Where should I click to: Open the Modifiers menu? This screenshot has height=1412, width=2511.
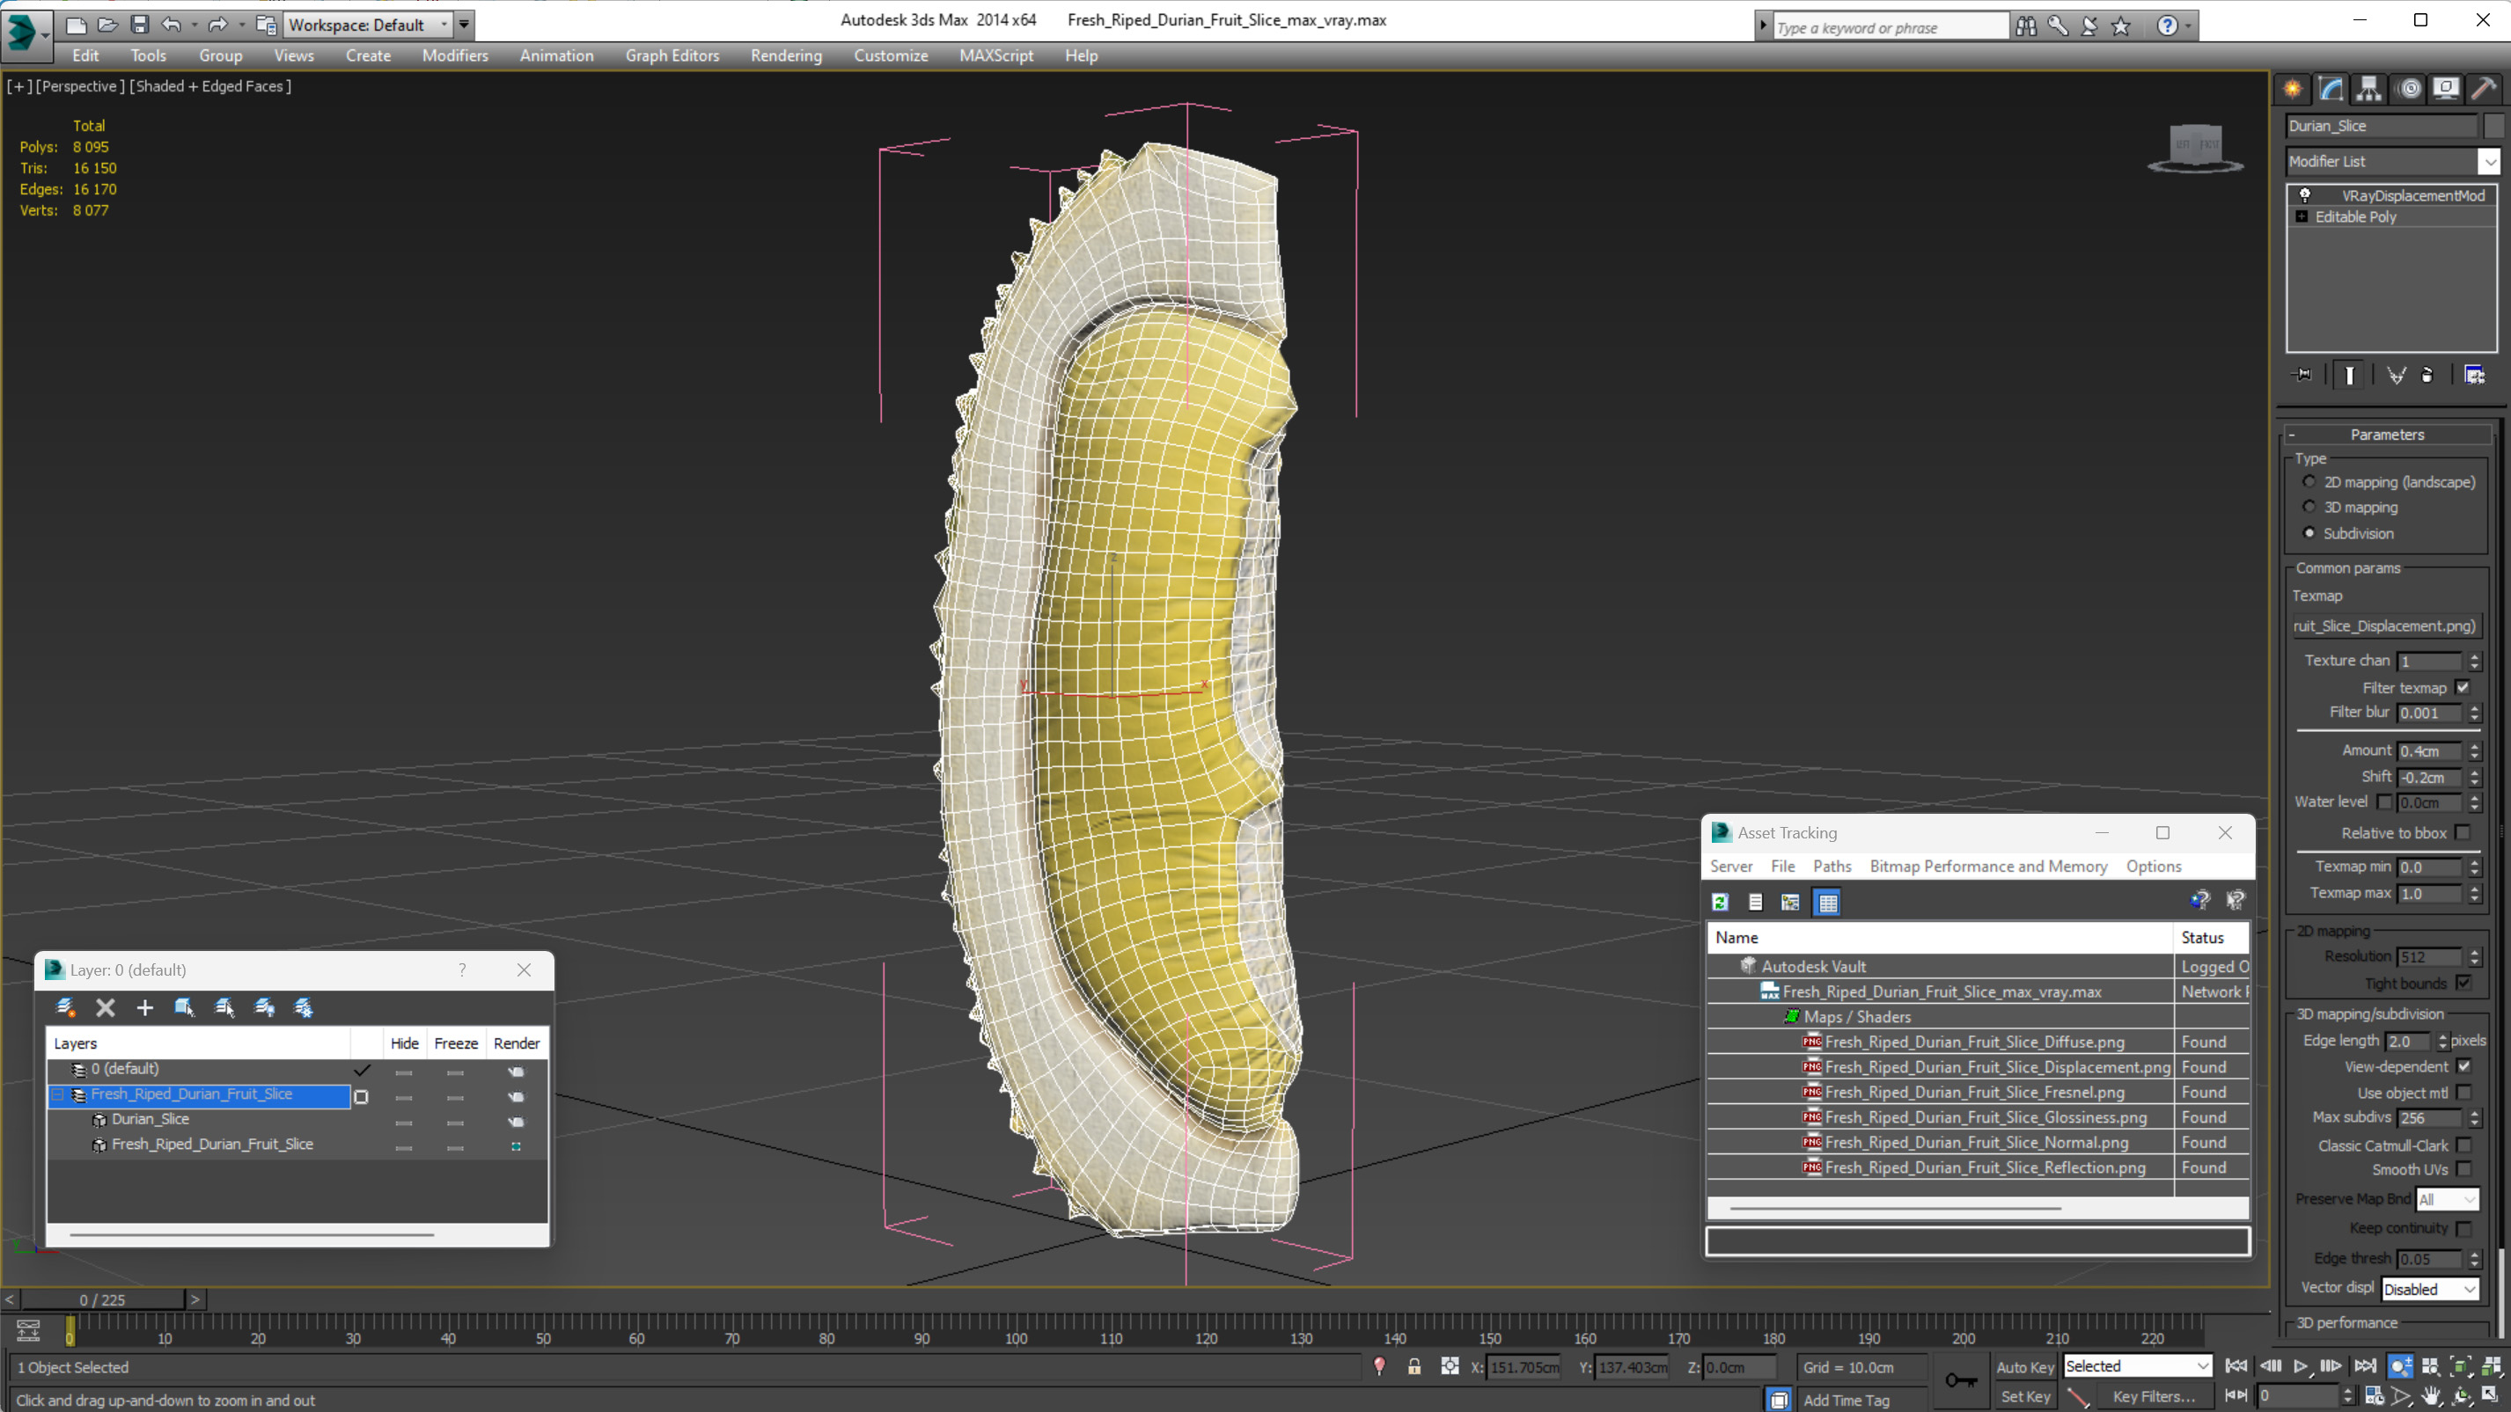point(455,55)
